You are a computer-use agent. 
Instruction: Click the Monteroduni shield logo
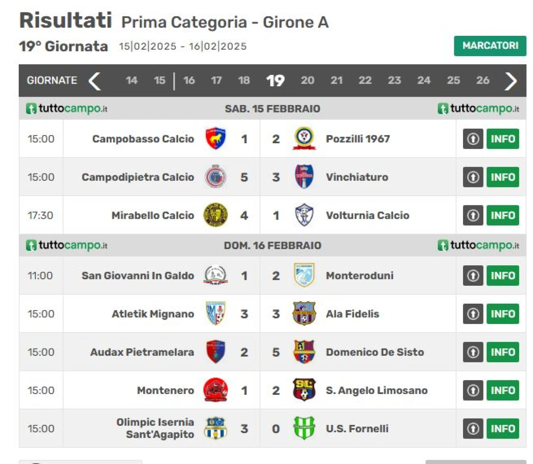pyautogui.click(x=304, y=275)
